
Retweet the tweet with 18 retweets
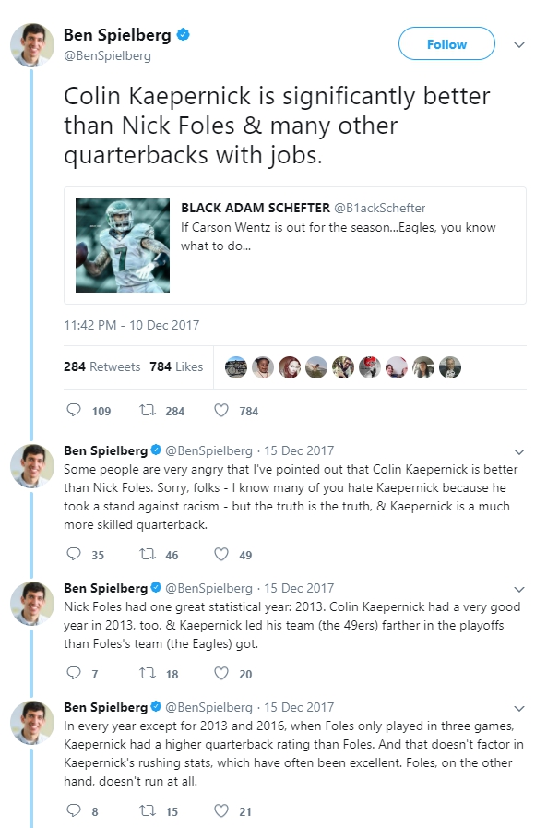148,673
